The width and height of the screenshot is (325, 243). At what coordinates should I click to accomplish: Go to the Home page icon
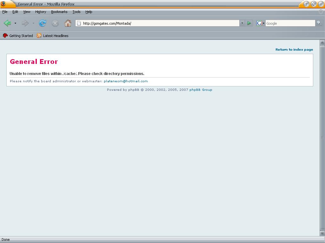click(x=68, y=23)
